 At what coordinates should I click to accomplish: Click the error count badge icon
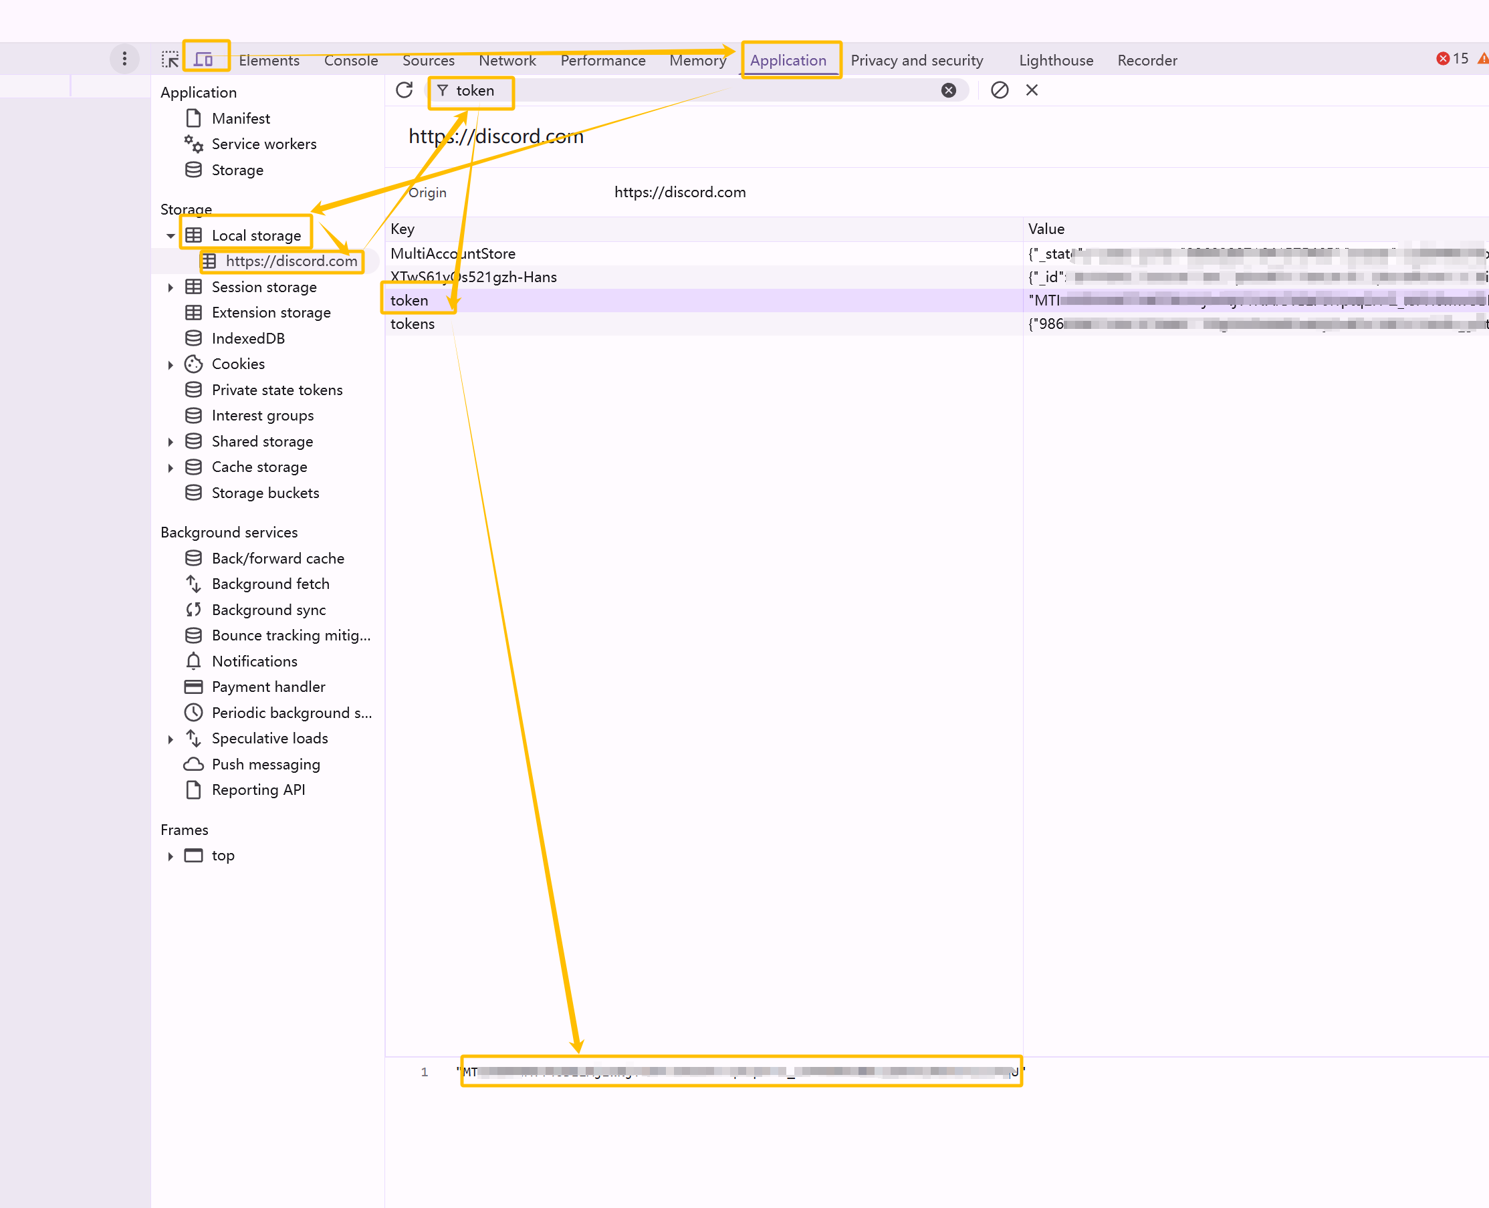click(1443, 59)
